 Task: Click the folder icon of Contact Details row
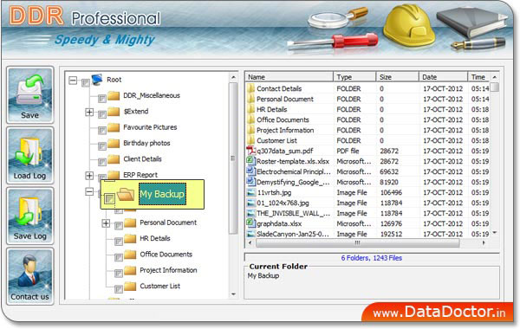251,88
